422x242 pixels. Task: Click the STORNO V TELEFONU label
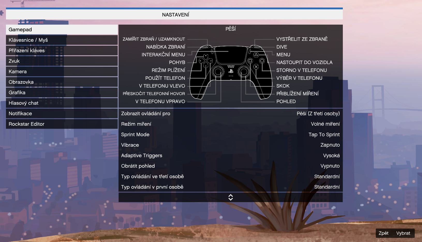(301, 70)
